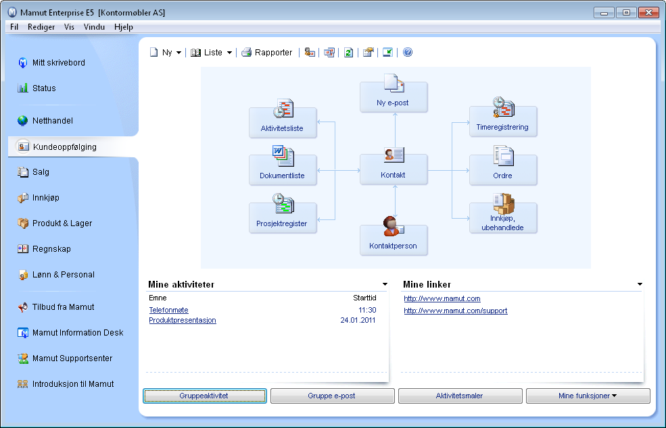
Task: Open the Fil menu
Action: click(x=14, y=27)
